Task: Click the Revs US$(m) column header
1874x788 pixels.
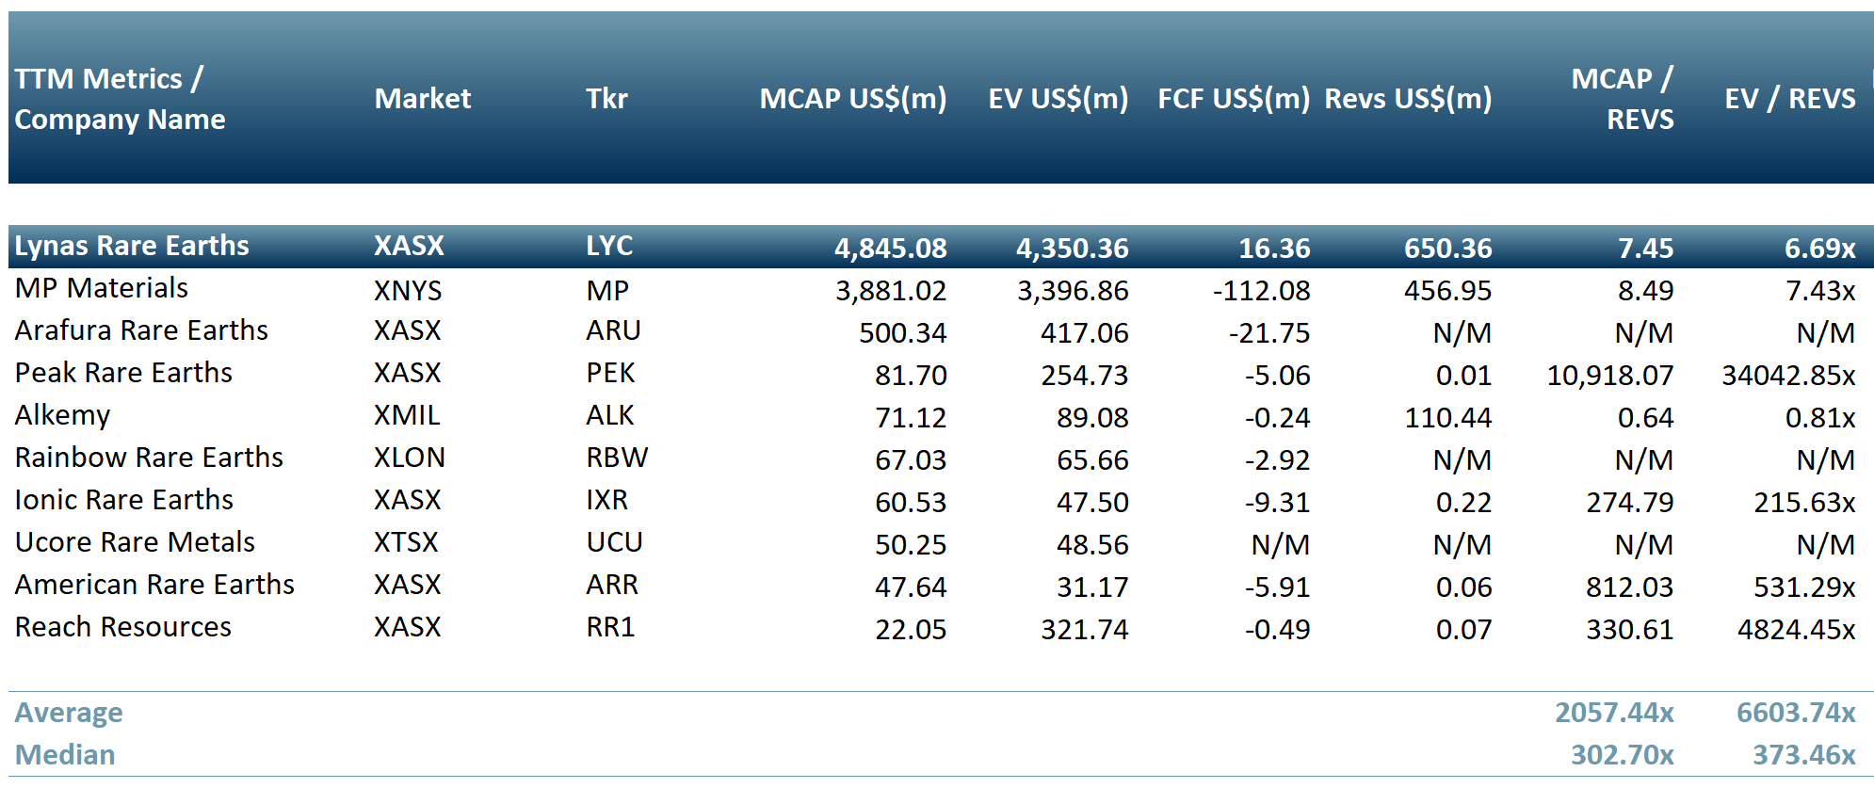Action: 1408,99
